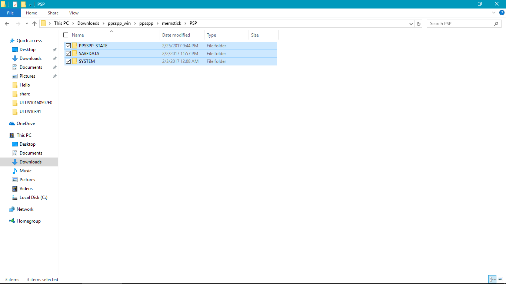
Task: Sort by the Date modified column
Action: click(x=176, y=35)
